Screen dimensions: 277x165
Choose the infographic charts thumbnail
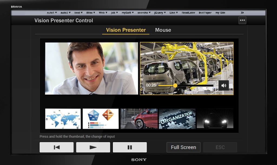[x=101, y=119]
